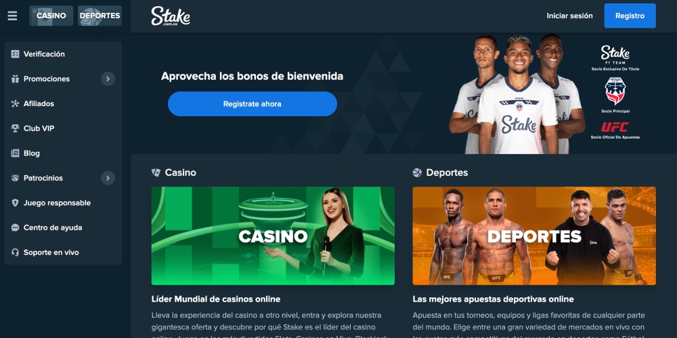
Task: Click Iniciar sesión link
Action: coord(569,16)
